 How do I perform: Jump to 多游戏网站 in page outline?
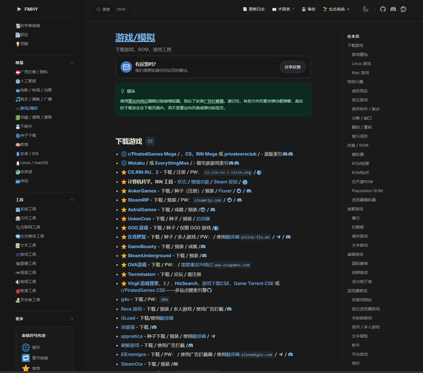362,300
